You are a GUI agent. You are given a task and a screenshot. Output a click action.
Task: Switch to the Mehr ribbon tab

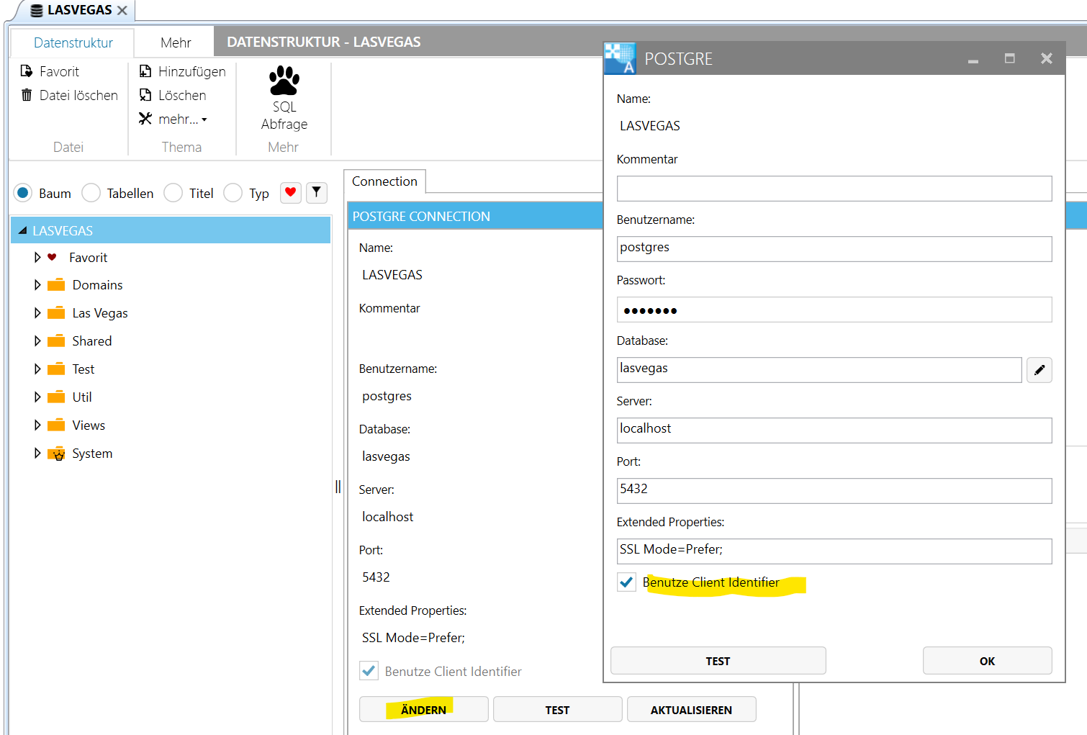point(176,42)
